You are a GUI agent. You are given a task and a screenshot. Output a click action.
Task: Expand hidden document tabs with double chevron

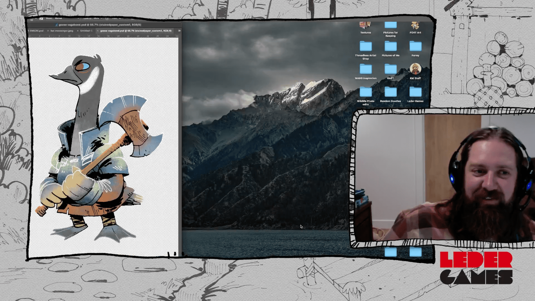pyautogui.click(x=179, y=31)
